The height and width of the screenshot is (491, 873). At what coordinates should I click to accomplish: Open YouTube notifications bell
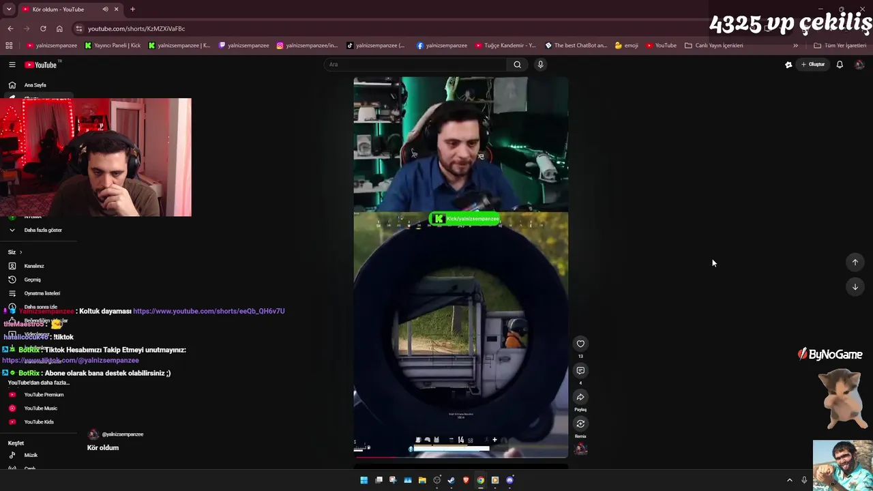tap(840, 65)
